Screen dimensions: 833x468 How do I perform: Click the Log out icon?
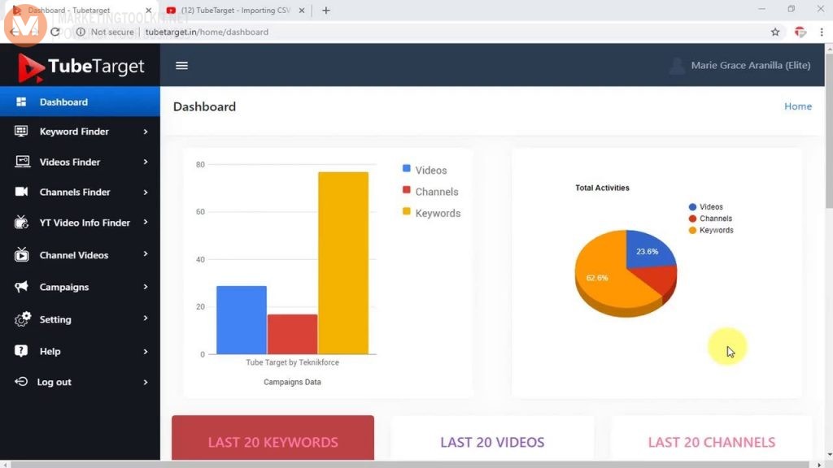click(20, 382)
